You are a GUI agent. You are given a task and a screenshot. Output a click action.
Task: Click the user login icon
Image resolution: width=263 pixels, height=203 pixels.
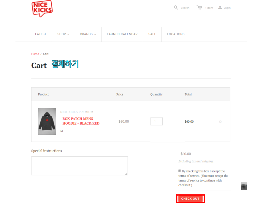click(220, 8)
